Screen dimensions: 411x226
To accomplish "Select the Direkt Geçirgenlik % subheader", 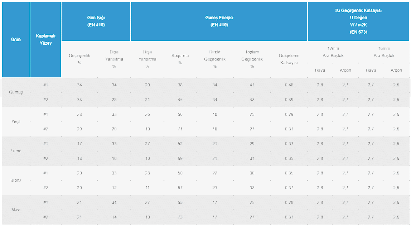I will click(215, 59).
